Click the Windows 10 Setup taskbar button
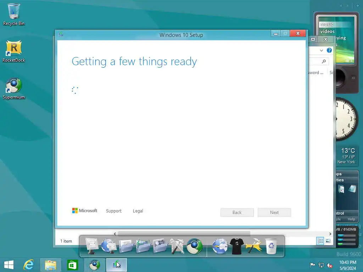 (116, 265)
